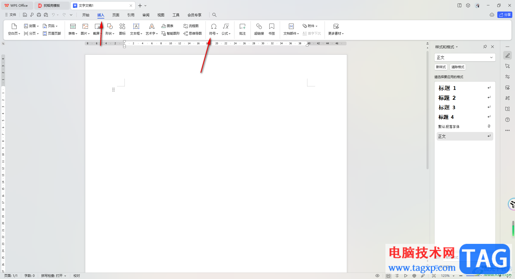Click the 思维导图 mind map button
The image size is (515, 279).
click(x=193, y=34)
